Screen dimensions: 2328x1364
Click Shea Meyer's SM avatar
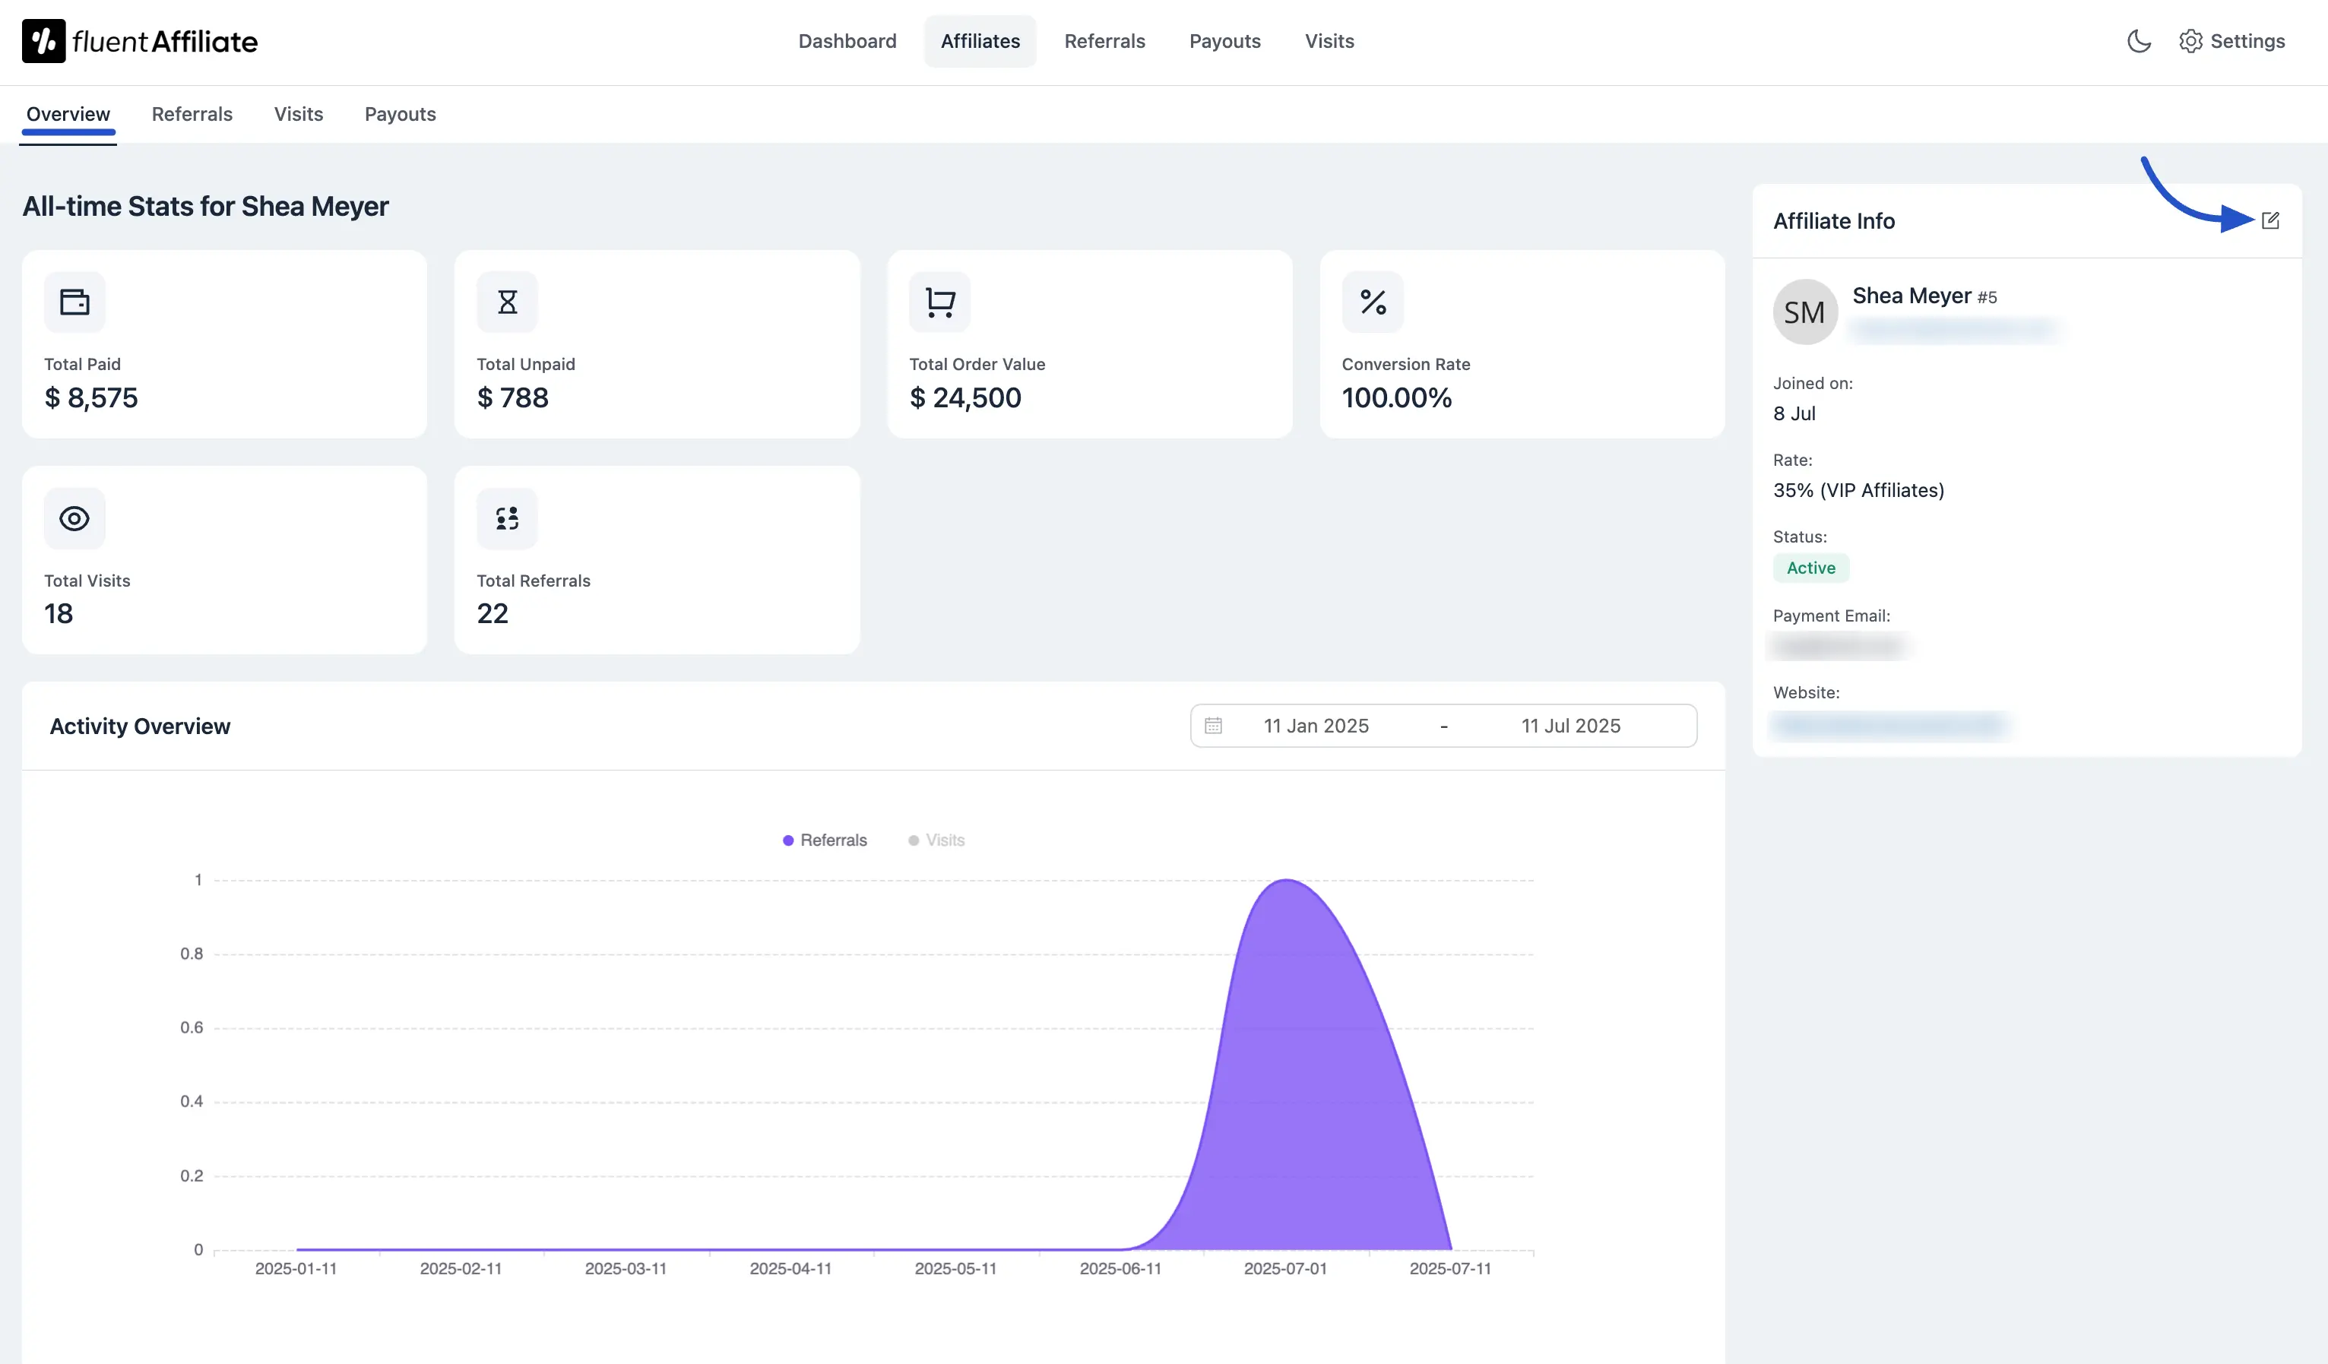1804,312
